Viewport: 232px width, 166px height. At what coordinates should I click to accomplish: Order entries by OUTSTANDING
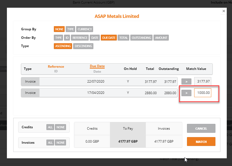pos(141,38)
